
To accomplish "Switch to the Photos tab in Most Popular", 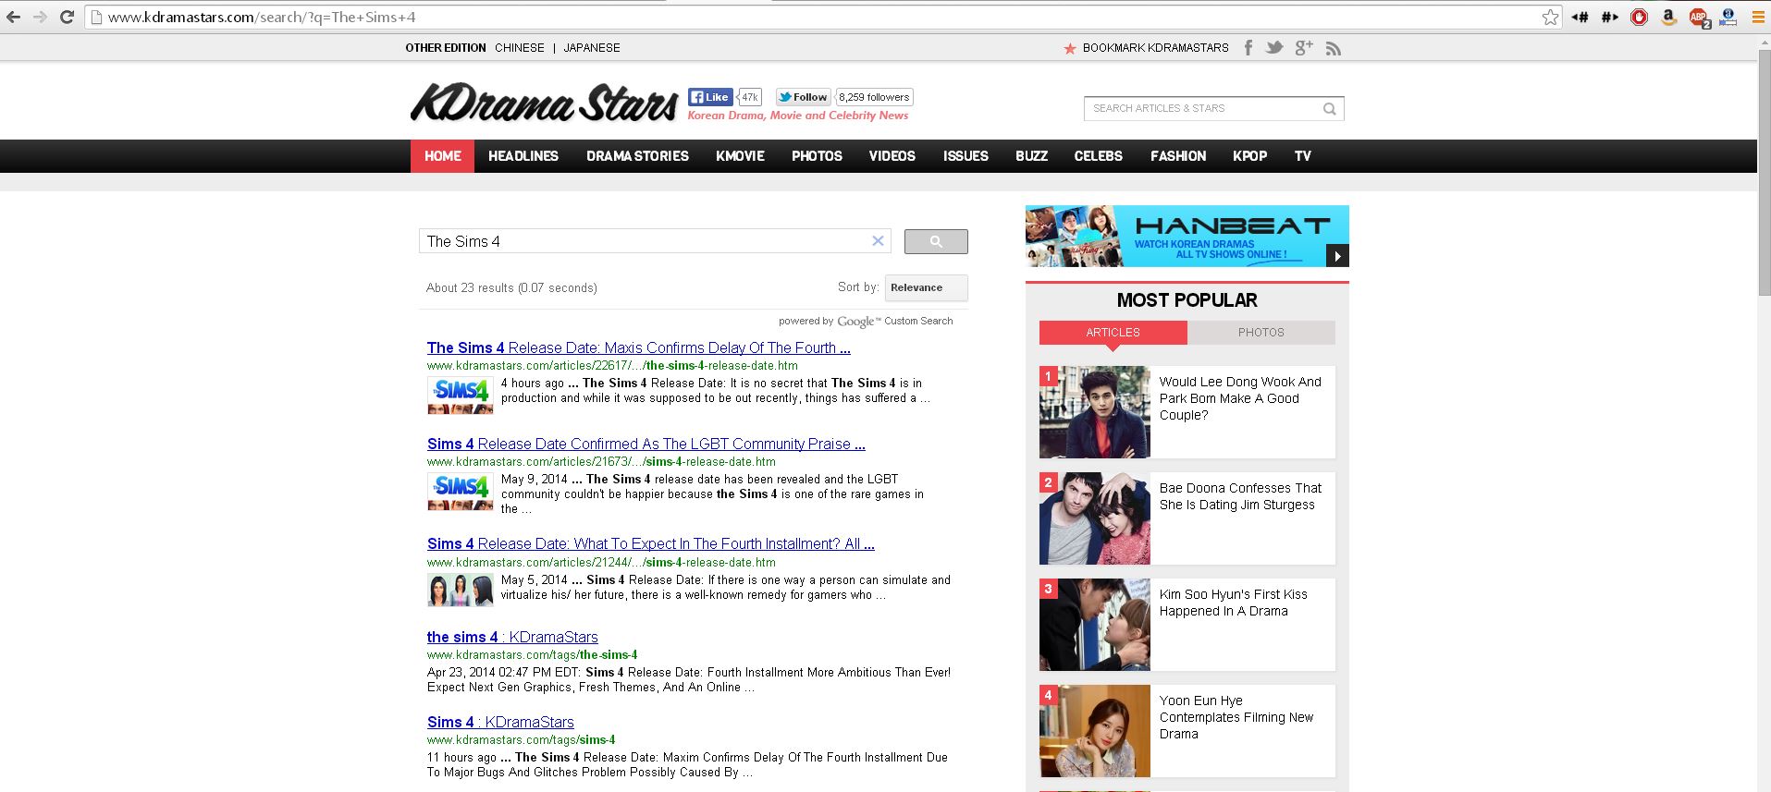I will coord(1261,333).
